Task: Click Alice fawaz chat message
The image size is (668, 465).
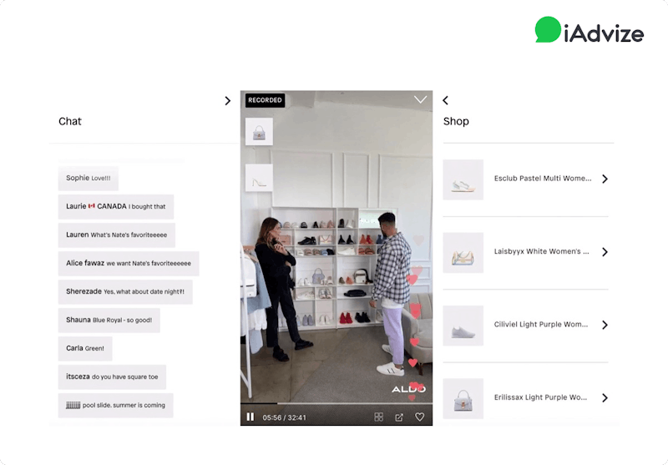Action: (x=129, y=263)
